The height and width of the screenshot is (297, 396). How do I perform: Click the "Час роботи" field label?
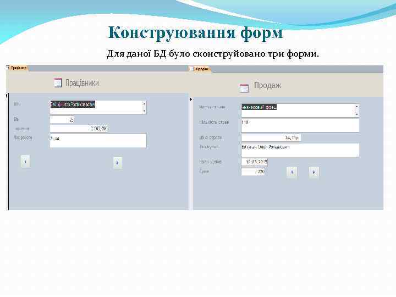[23, 137]
